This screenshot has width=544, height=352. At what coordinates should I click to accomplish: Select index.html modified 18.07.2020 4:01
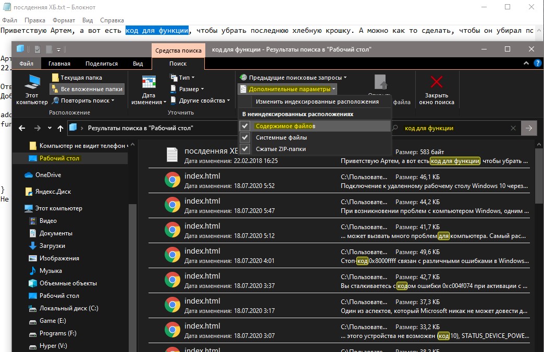[x=339, y=256]
